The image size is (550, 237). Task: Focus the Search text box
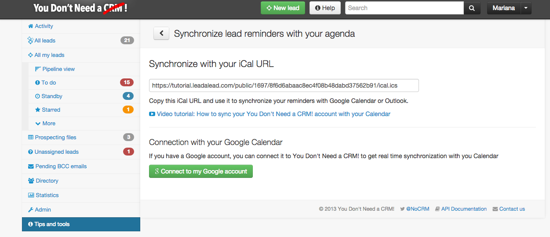coord(404,8)
